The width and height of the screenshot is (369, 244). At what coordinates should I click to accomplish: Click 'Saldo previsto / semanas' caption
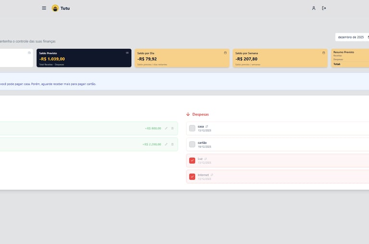(x=248, y=64)
